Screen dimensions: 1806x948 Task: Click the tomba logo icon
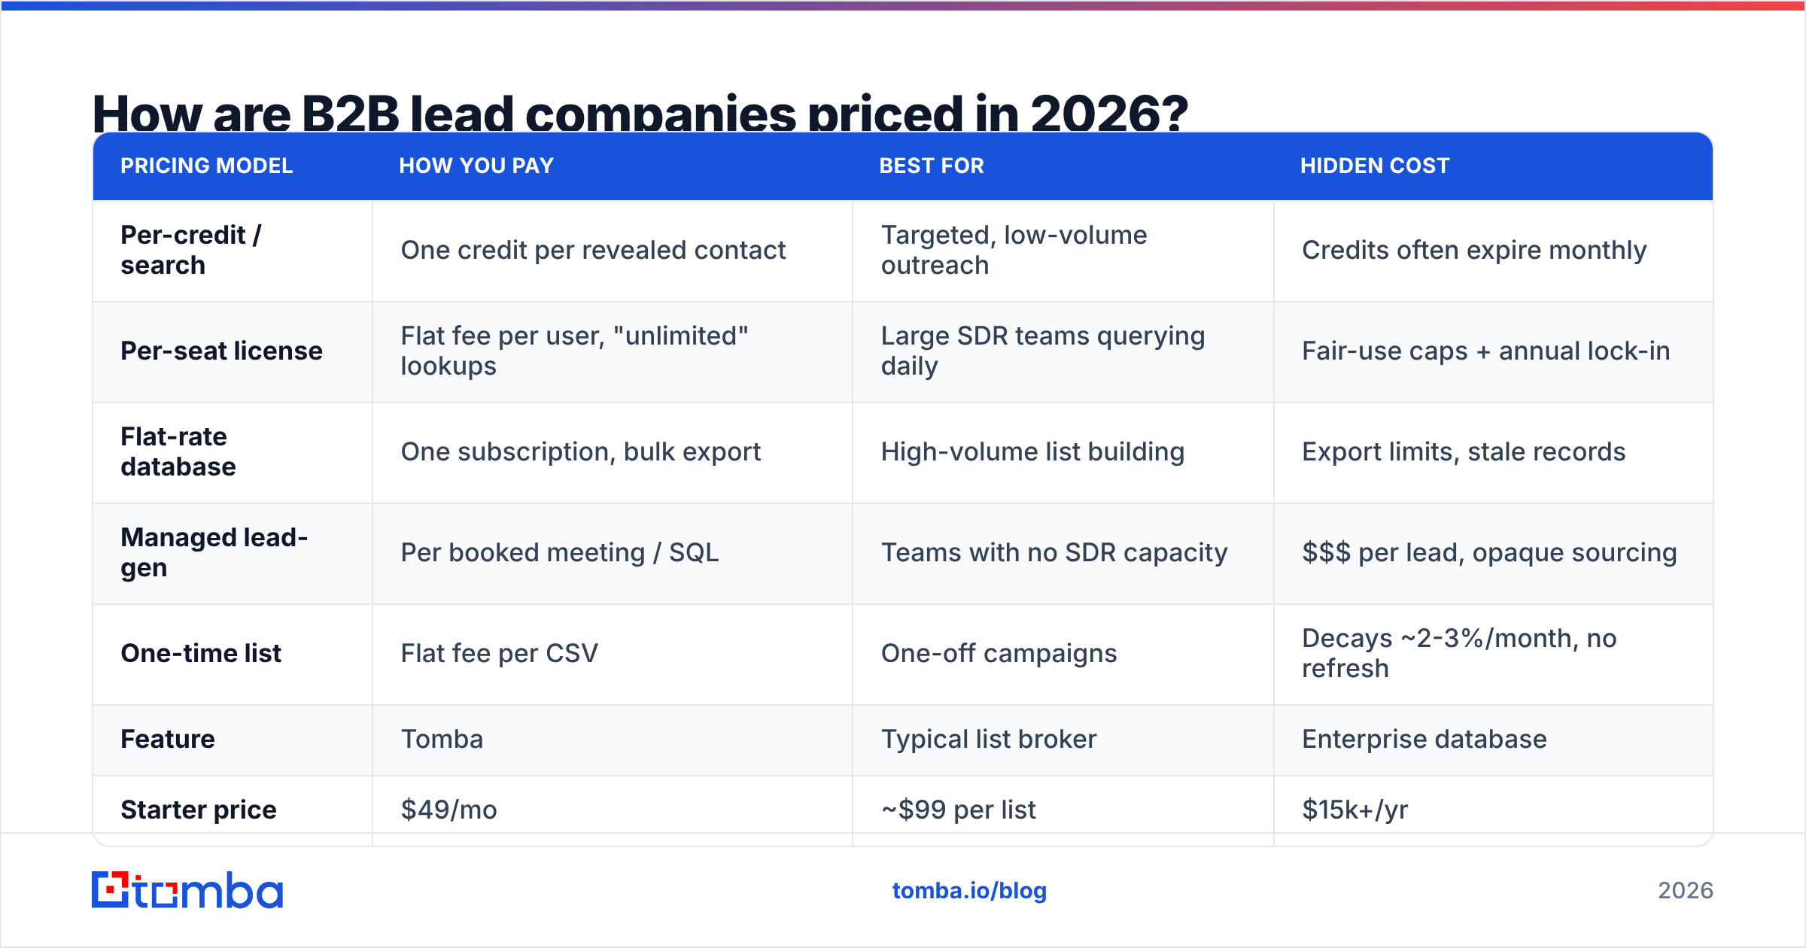click(187, 890)
